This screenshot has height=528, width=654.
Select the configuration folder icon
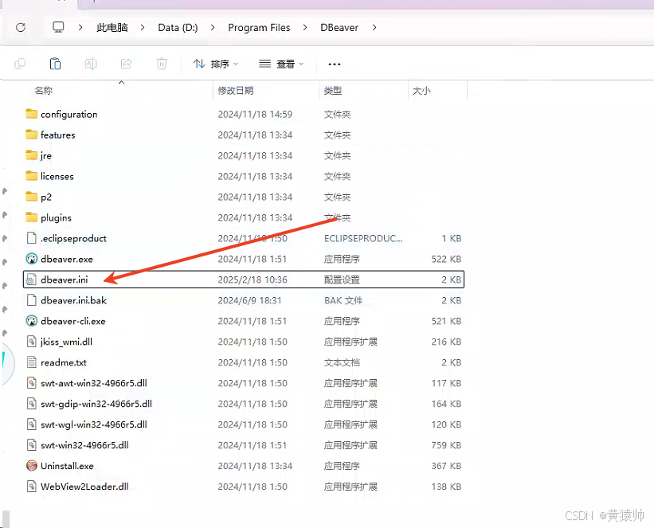coord(31,114)
